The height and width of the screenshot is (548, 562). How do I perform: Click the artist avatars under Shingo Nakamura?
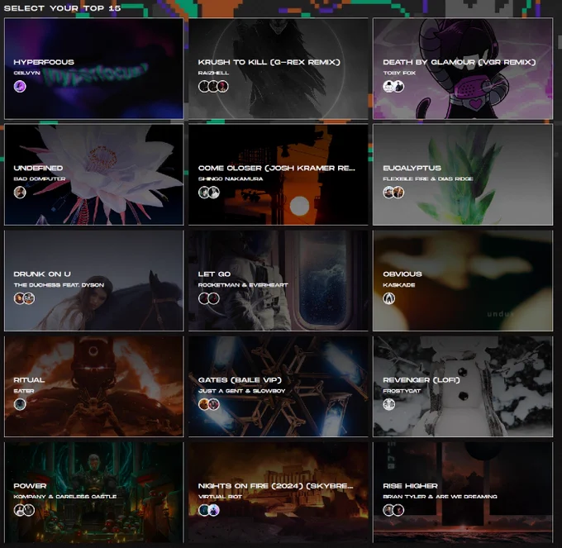tap(209, 193)
